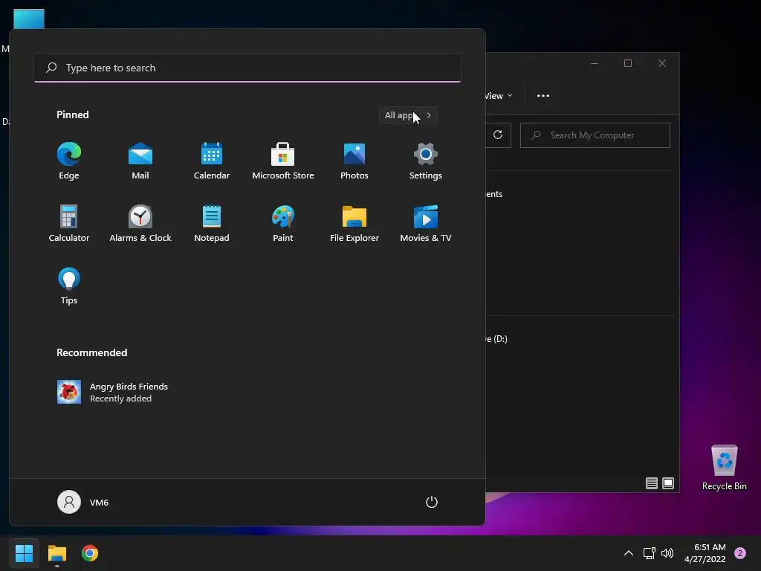
Task: Open the Calculator app
Action: (69, 223)
